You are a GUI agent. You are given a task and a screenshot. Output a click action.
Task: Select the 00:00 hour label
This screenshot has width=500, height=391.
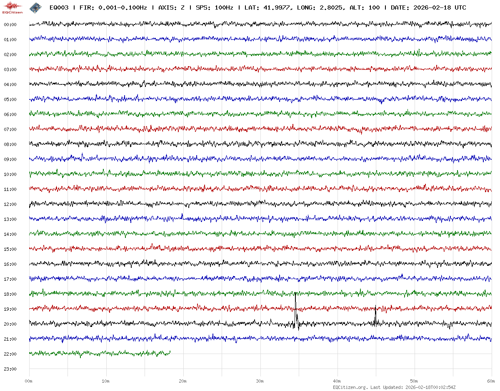pyautogui.click(x=10, y=25)
